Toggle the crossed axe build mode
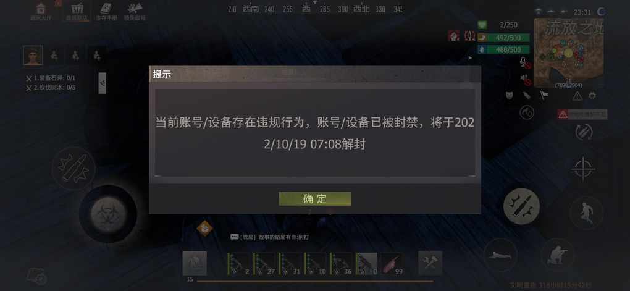The height and width of the screenshot is (291, 630). 430,263
